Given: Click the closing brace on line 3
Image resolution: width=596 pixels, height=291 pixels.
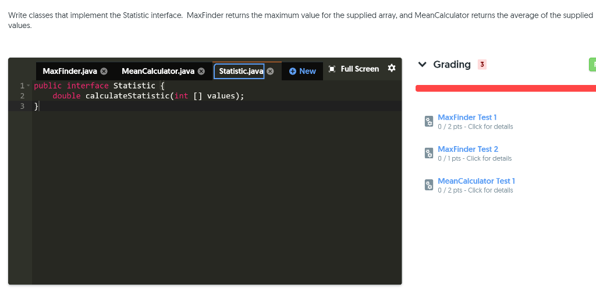Looking at the screenshot, I should pos(36,107).
